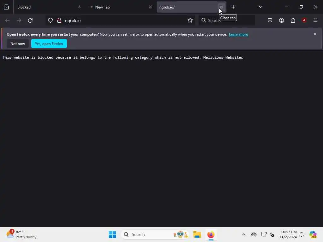This screenshot has height=242, width=323.
Task: Open the clock showing 10:57 PM
Action: (288, 234)
